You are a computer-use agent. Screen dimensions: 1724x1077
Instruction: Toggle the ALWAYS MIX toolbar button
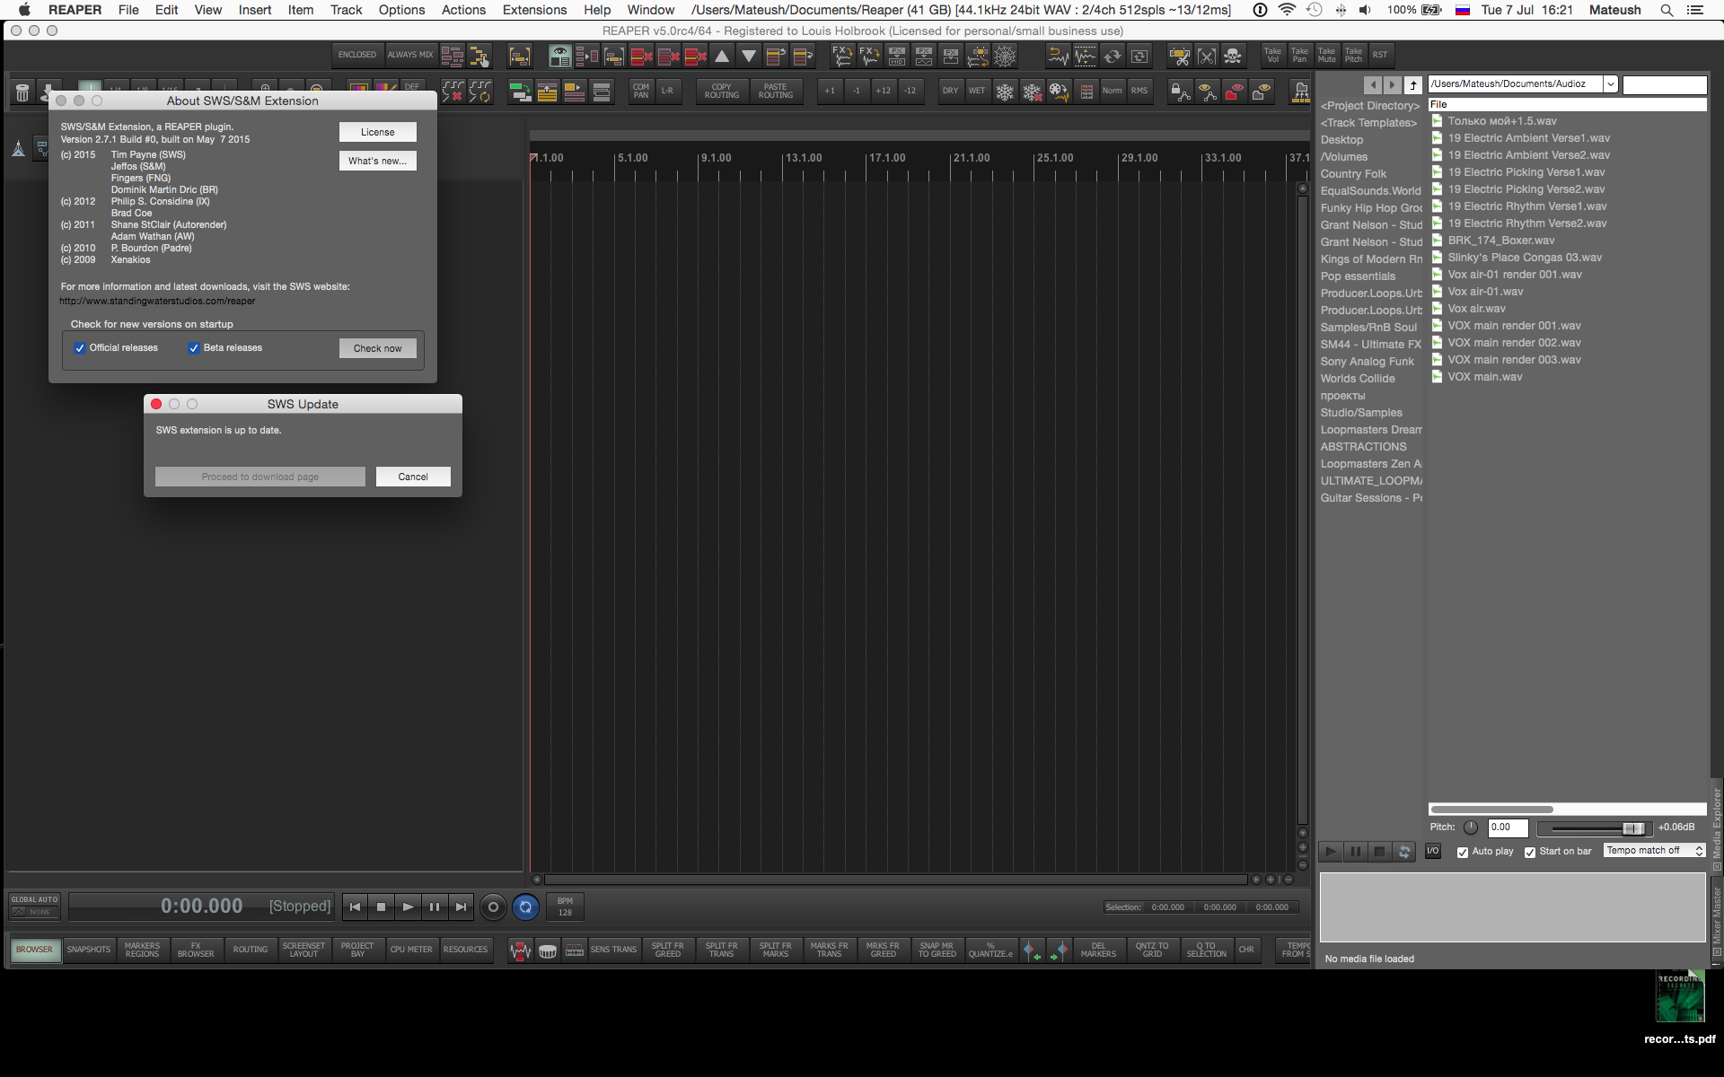click(x=410, y=55)
